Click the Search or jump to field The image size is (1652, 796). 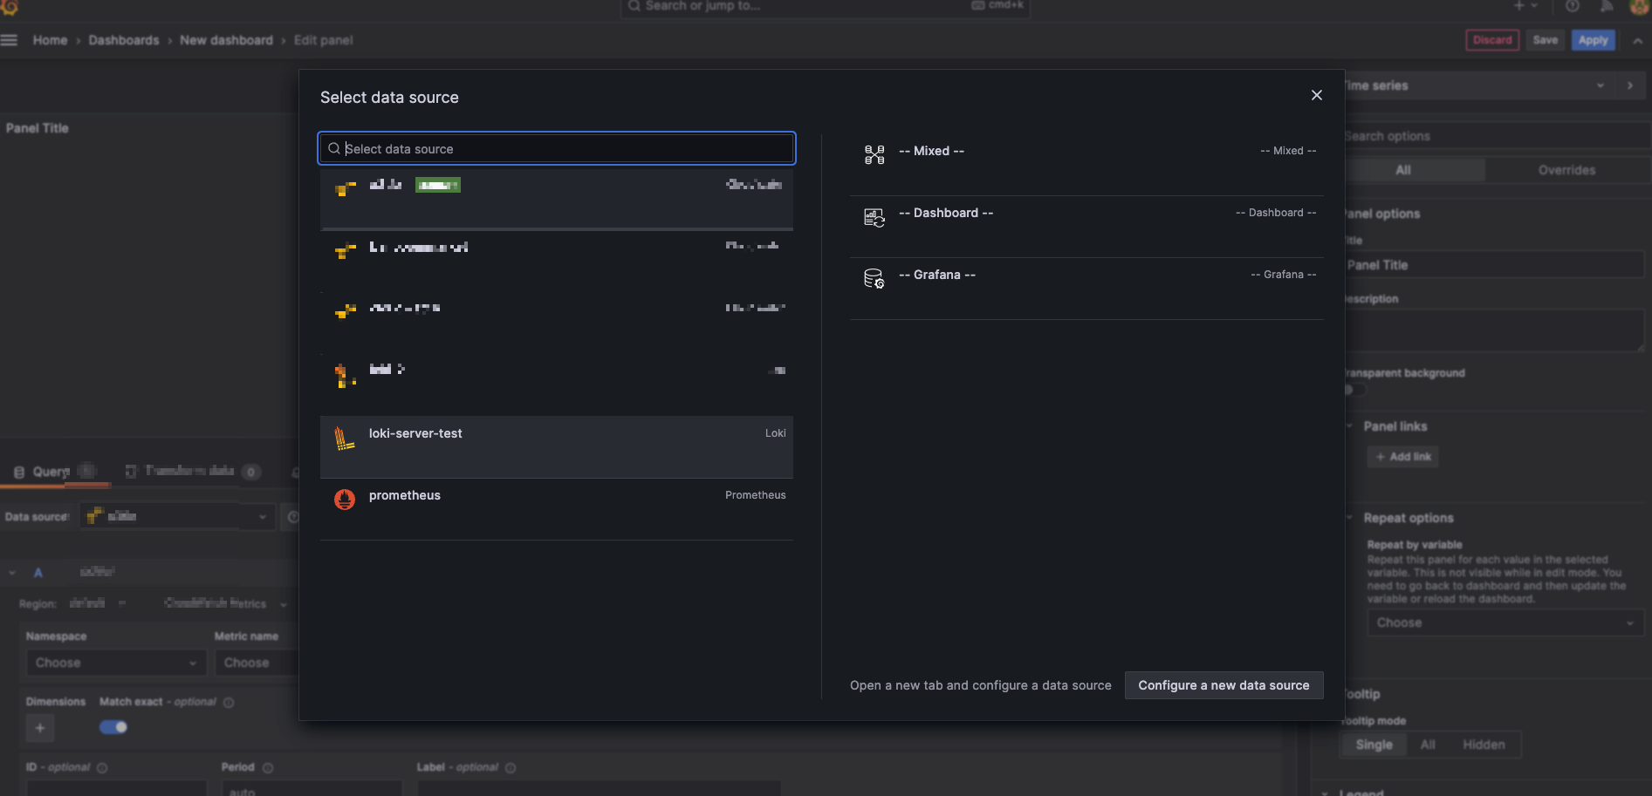tap(825, 7)
